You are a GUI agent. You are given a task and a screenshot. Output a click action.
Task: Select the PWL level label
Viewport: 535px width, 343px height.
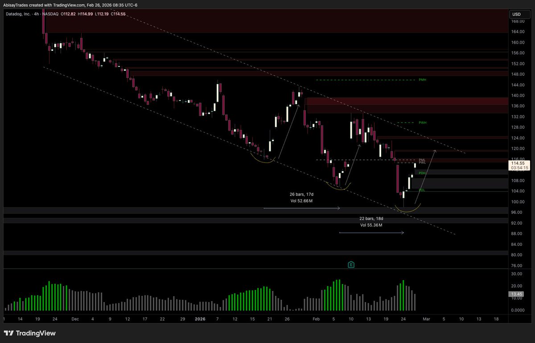pyautogui.click(x=422, y=163)
